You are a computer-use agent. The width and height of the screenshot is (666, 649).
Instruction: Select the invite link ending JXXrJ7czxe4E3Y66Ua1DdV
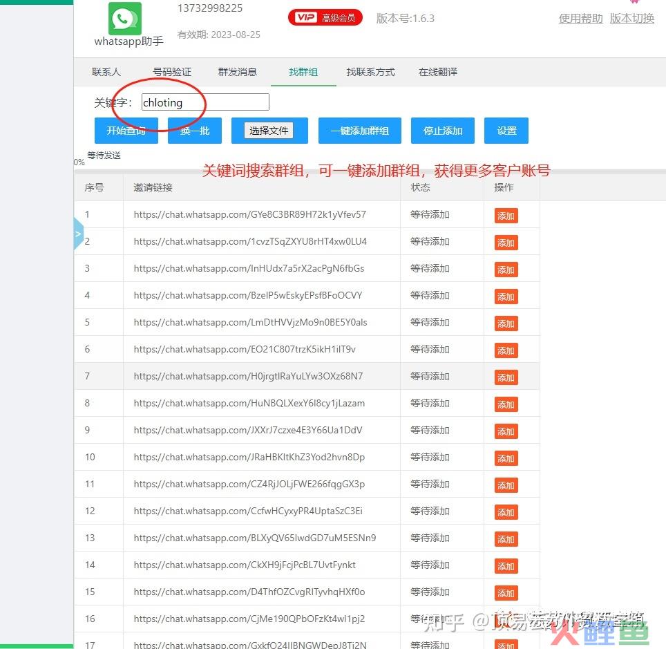pyautogui.click(x=248, y=430)
